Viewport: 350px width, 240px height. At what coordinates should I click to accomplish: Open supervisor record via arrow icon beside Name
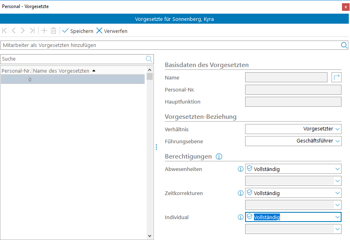pos(336,77)
